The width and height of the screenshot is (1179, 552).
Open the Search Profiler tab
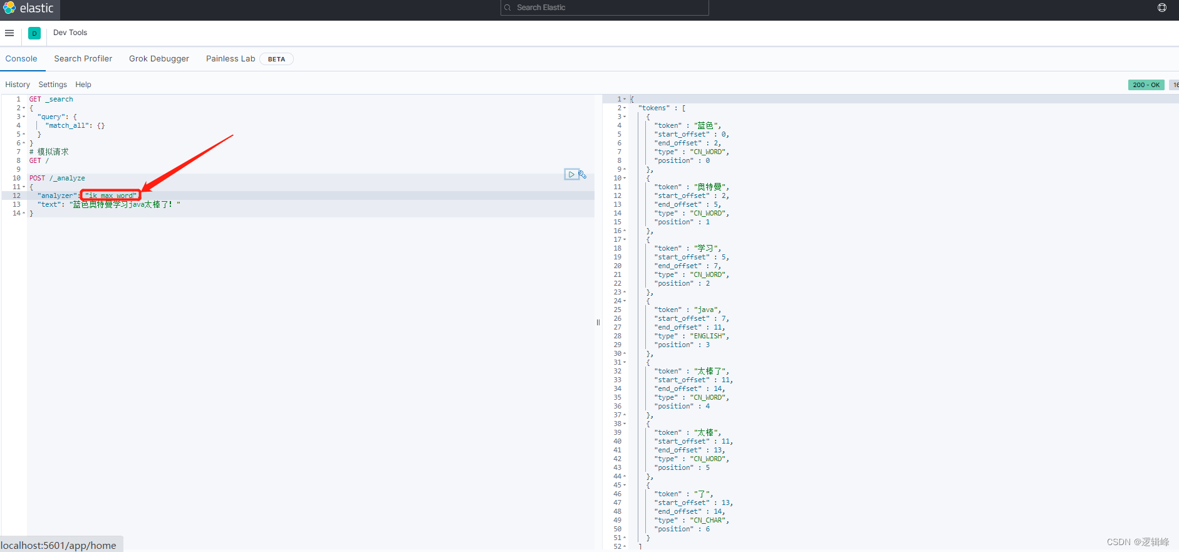point(83,59)
